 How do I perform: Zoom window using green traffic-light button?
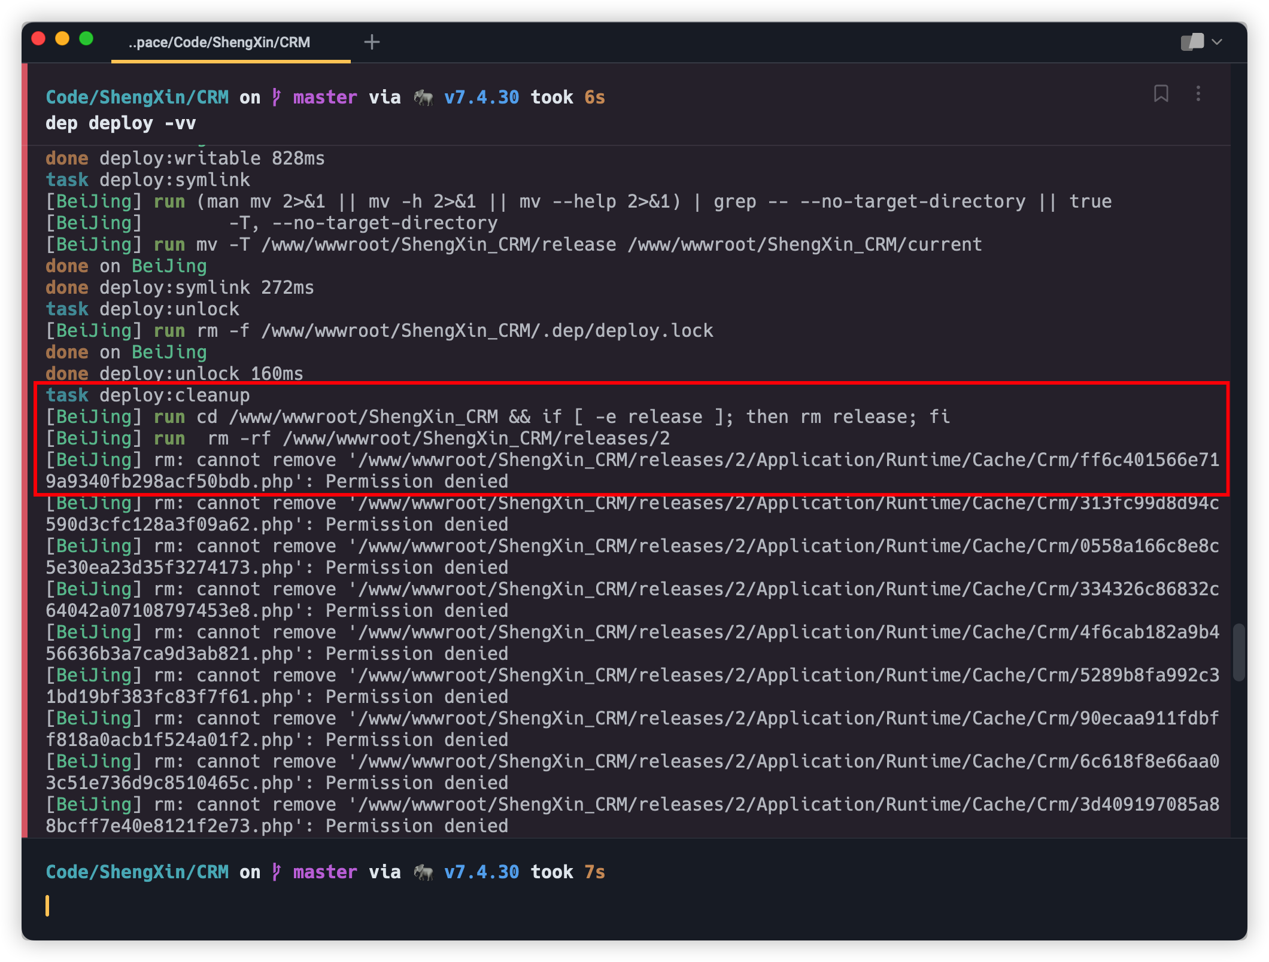click(86, 39)
